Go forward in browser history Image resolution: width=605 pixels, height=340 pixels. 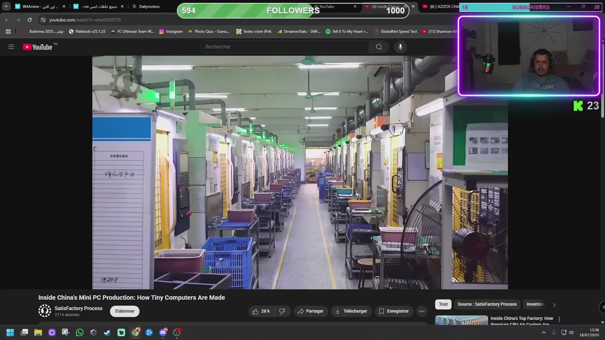pos(18,20)
